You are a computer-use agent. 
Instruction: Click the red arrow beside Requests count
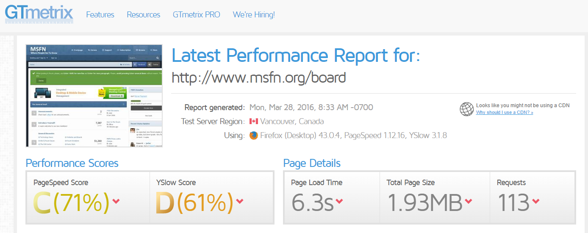[x=535, y=201]
